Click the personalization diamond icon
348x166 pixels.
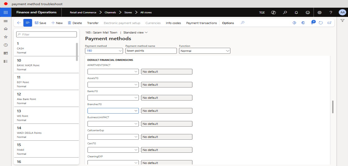(294, 23)
